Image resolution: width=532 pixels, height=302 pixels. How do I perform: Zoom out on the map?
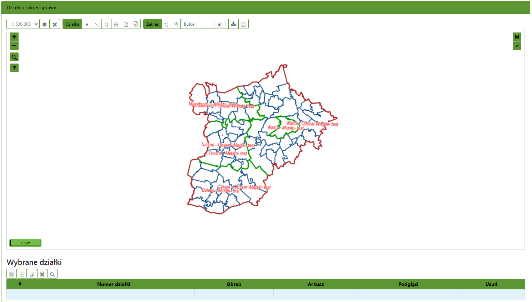[14, 46]
